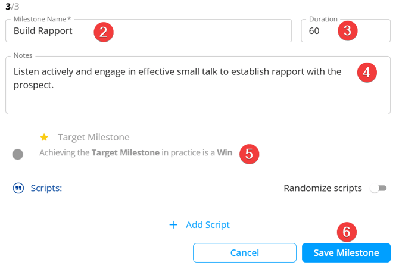
Task: Click the 3/3 step indicator
Action: (11, 6)
